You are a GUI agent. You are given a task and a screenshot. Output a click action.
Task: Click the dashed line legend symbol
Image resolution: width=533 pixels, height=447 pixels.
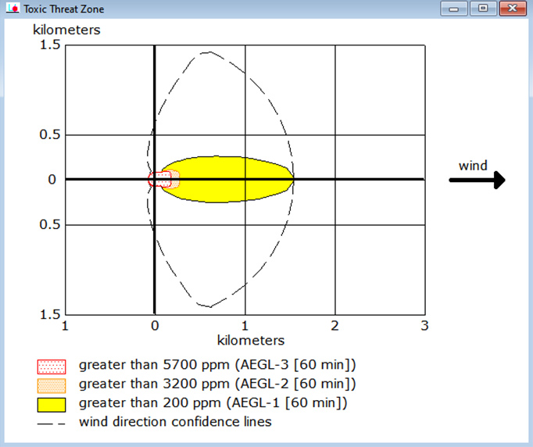(x=52, y=423)
